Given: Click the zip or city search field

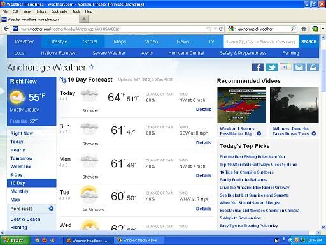Looking at the screenshot, I should tap(261, 41).
